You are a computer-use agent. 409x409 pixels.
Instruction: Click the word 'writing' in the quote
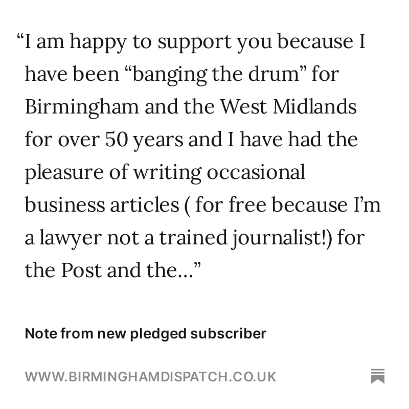pos(168,173)
